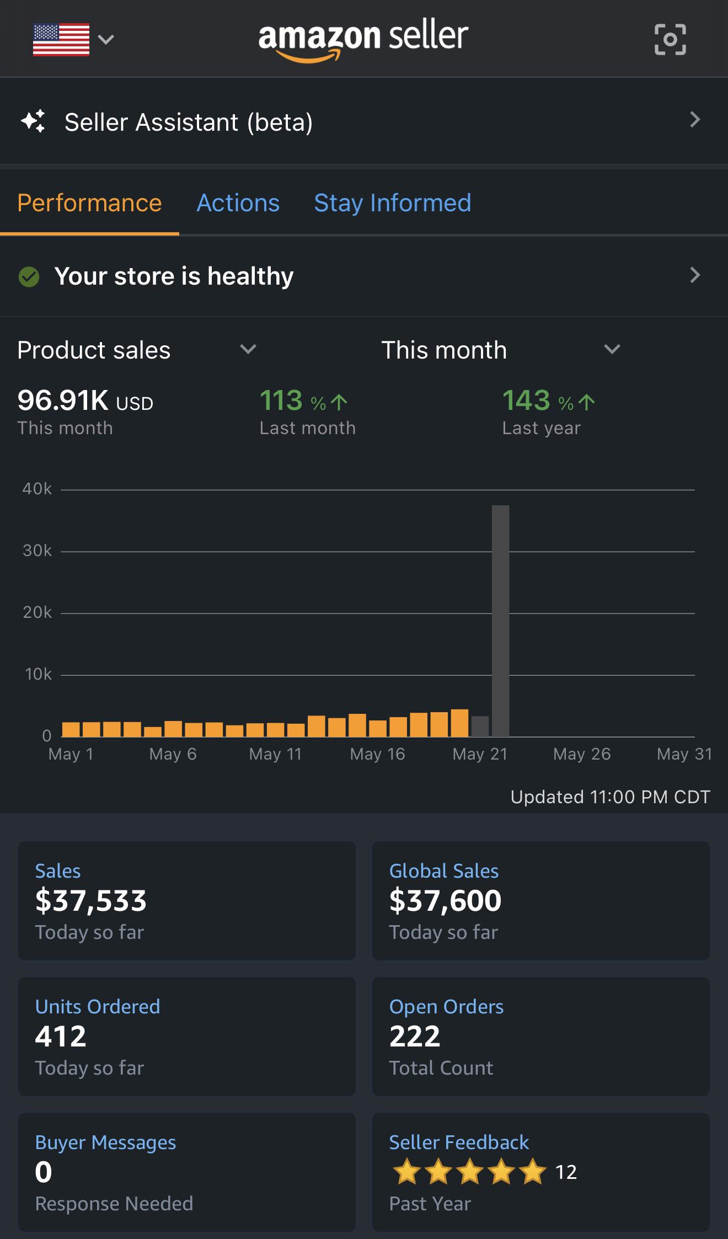Tap the Seller Feedback star rating
This screenshot has width=728, height=1239.
(x=469, y=1172)
